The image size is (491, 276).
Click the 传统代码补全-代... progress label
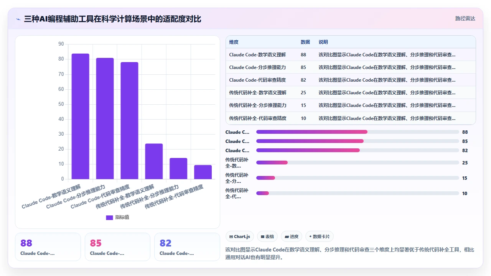pos(237,194)
